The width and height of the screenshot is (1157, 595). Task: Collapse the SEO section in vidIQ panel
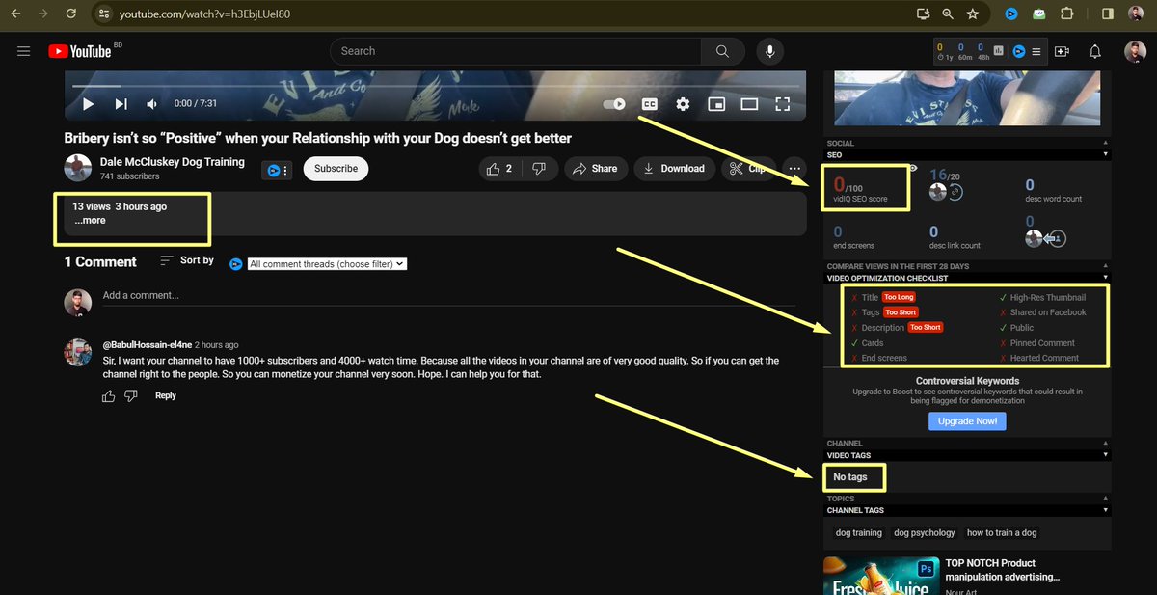click(x=1104, y=154)
